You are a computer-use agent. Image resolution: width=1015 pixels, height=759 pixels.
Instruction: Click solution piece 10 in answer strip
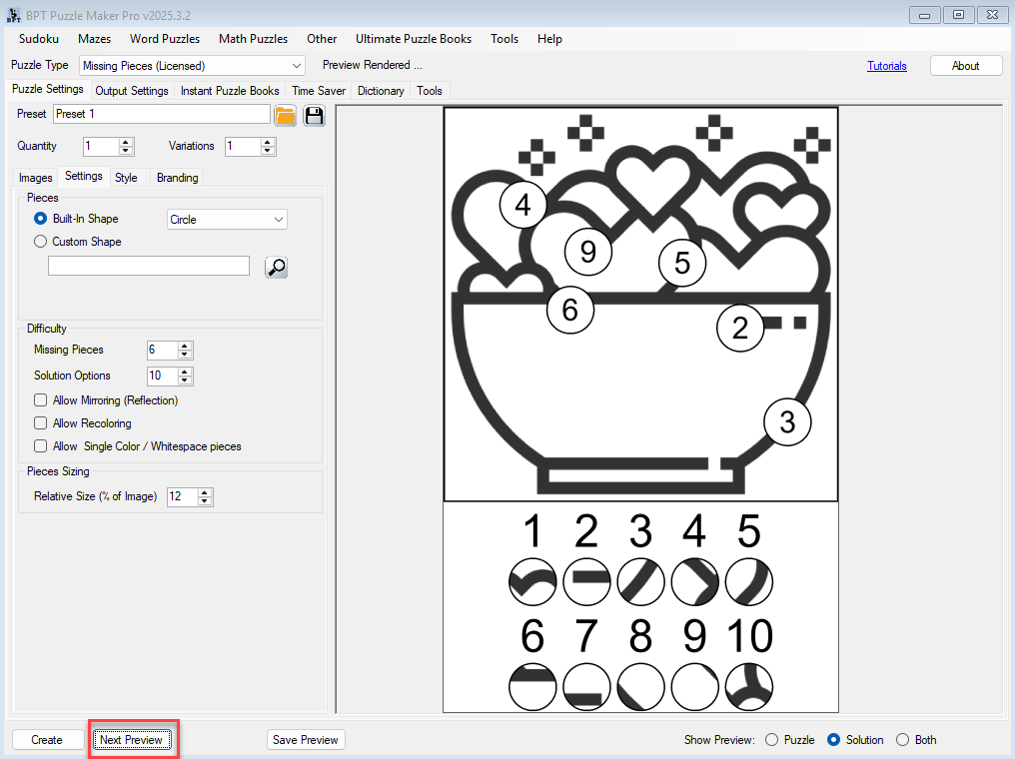click(x=748, y=687)
